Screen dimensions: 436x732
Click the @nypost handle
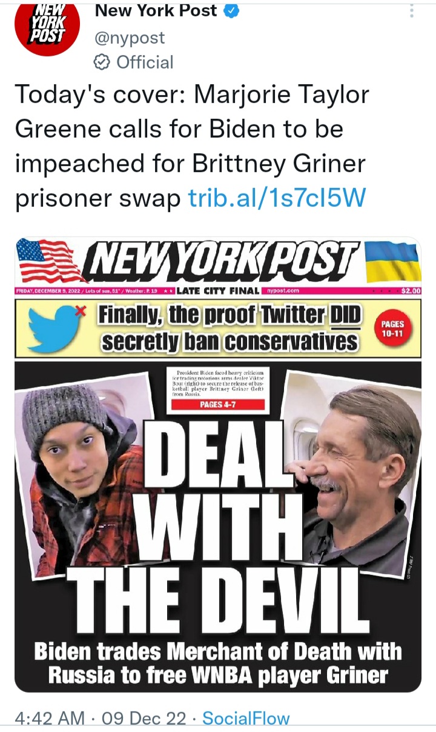pyautogui.click(x=130, y=36)
